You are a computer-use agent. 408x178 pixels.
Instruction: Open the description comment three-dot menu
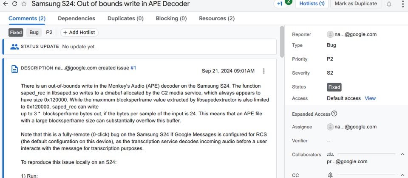click(x=263, y=71)
